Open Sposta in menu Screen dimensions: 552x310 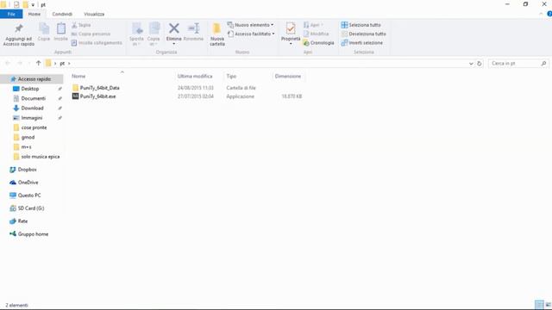tap(136, 34)
